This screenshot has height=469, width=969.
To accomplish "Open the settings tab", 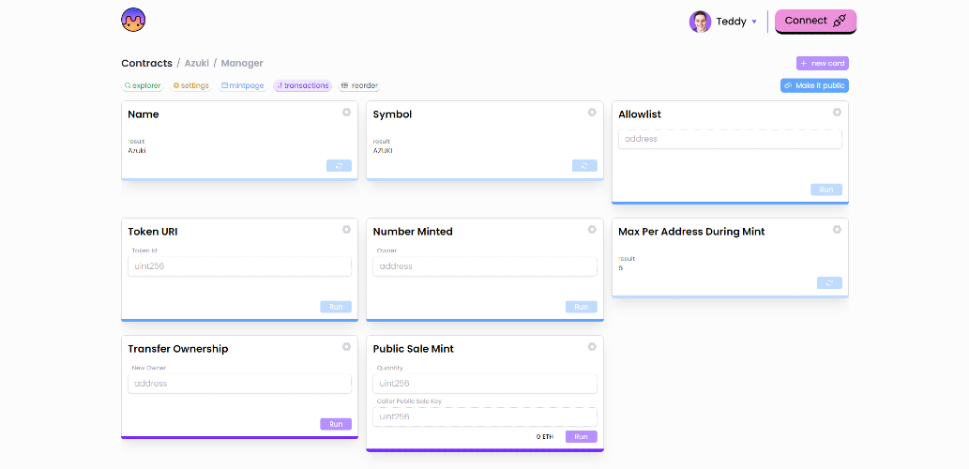I will [x=191, y=86].
